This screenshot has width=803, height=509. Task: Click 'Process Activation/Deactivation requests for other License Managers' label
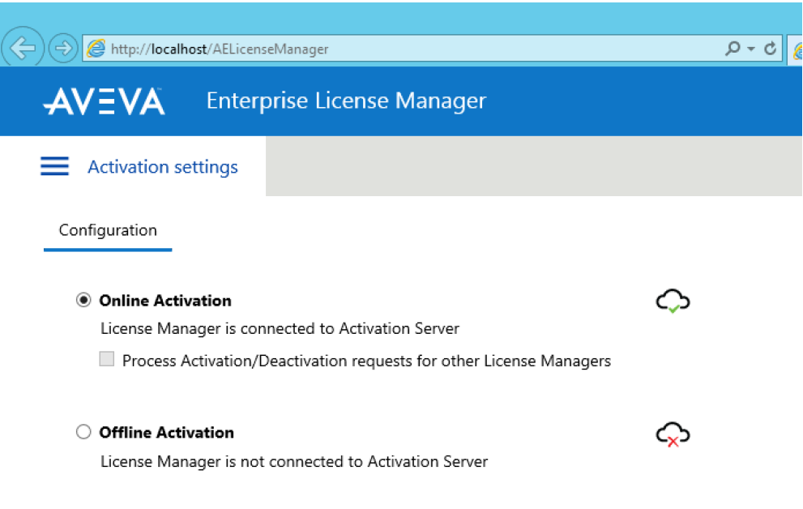tap(367, 361)
